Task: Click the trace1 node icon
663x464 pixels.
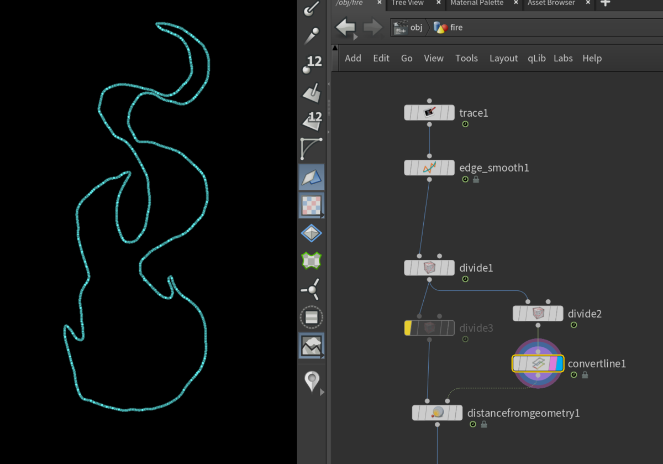Action: (429, 113)
